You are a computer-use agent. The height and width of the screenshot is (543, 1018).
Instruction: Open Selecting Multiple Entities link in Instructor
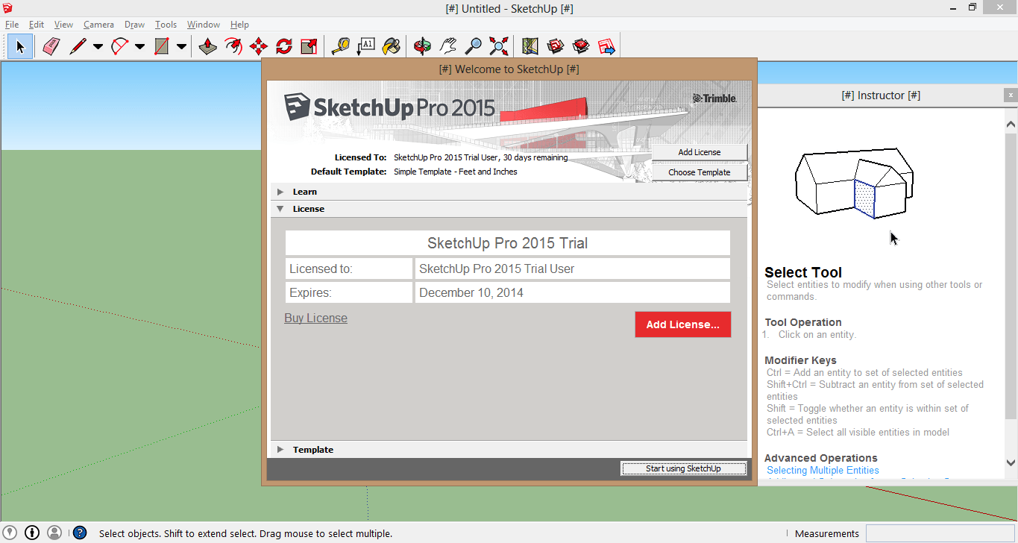pos(823,471)
